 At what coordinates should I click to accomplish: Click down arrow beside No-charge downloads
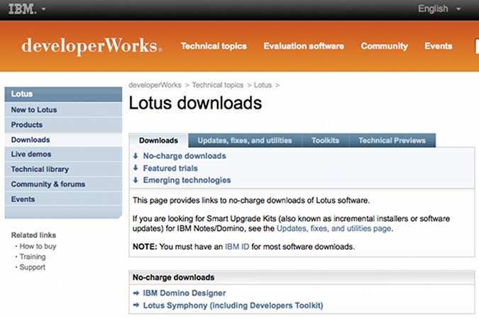(x=136, y=155)
